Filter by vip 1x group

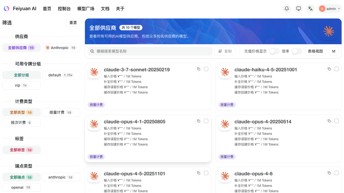pos(21,85)
